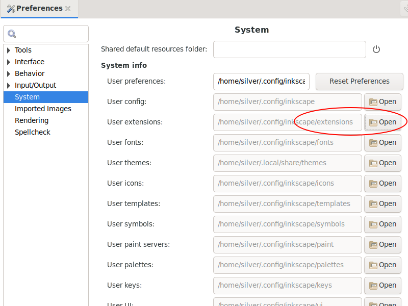
Task: Select System in the preferences tree
Action: pos(46,97)
